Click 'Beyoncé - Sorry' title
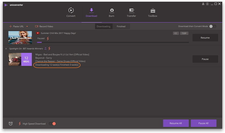The width and height of the screenshot is (225, 133). (x=43, y=58)
